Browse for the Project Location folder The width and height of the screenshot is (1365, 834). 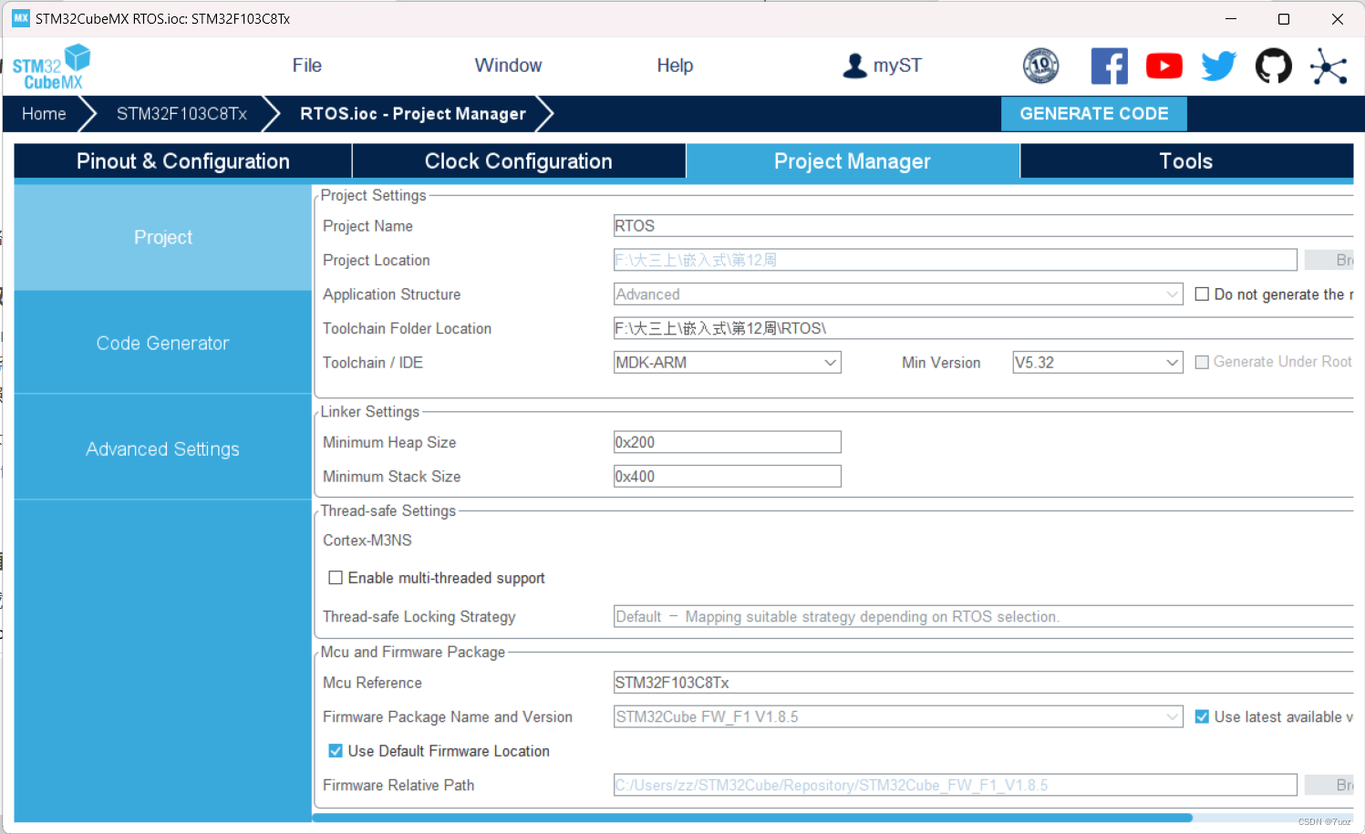point(1329,260)
